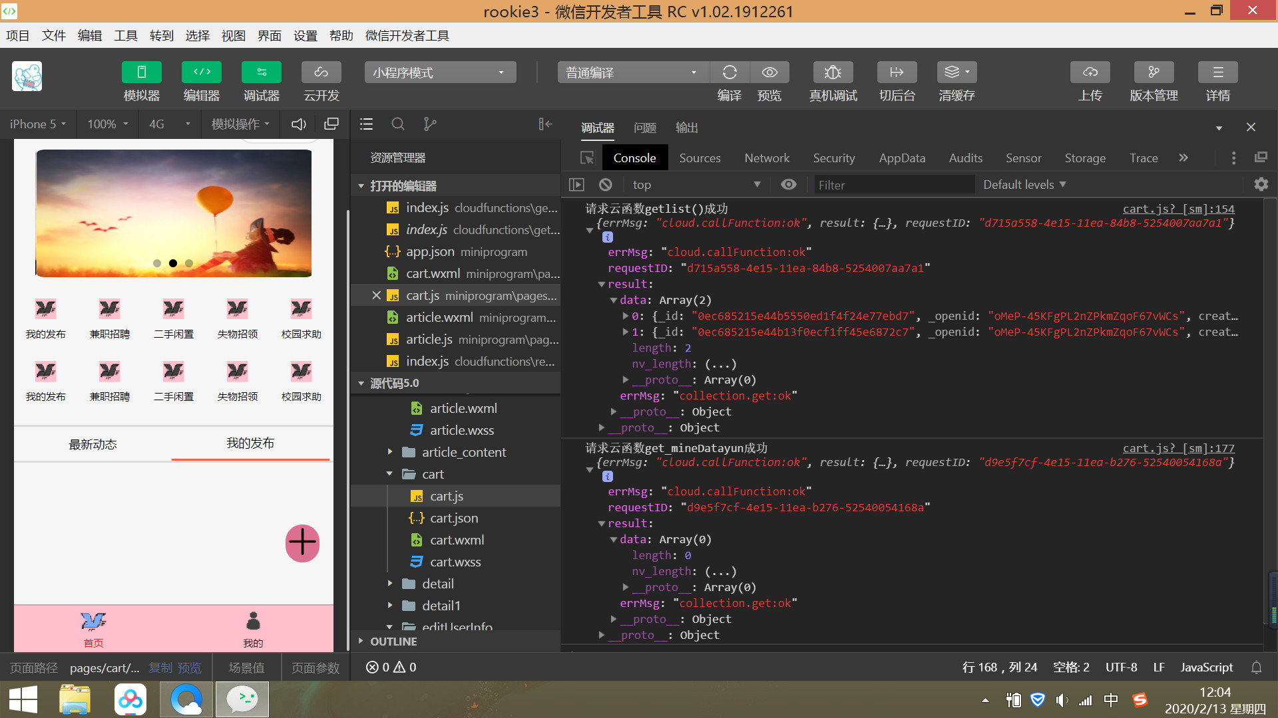Click the cart.js:154 source link
Image resolution: width=1278 pixels, height=718 pixels.
pyautogui.click(x=1178, y=209)
